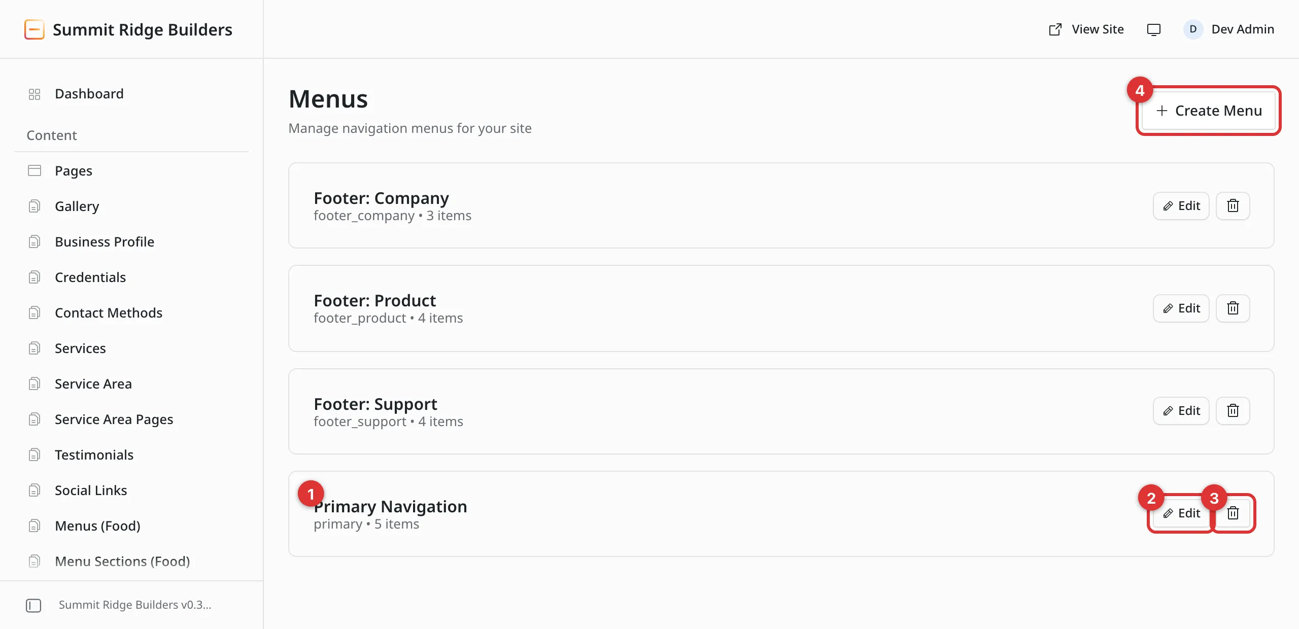Viewport: 1299px width, 629px height.
Task: Create a new menu
Action: click(1208, 111)
